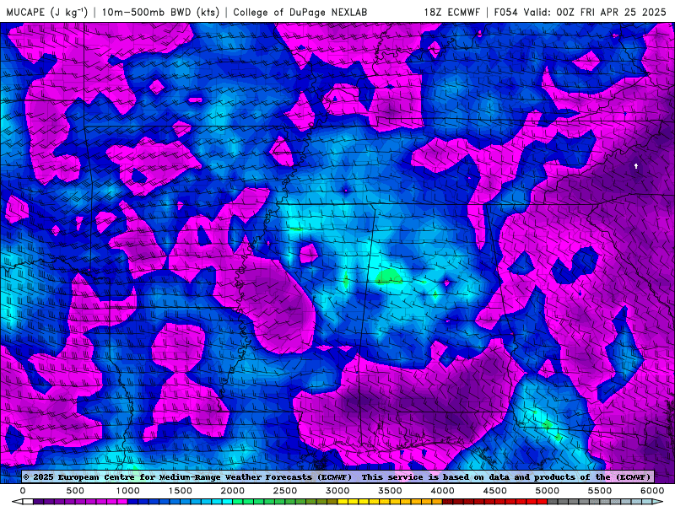675x506 pixels.
Task: Click the 6000 value on the color scale
Action: [x=652, y=491]
